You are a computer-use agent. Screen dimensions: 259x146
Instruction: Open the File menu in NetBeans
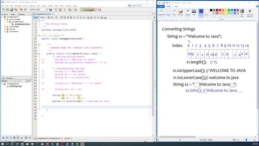[2, 6]
